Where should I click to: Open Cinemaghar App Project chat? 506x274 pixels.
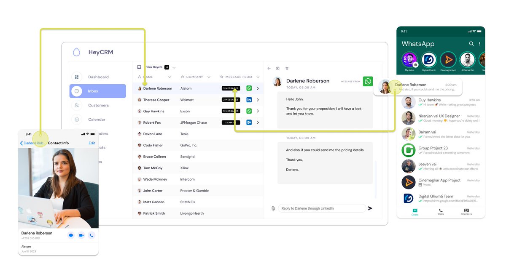coord(441,182)
